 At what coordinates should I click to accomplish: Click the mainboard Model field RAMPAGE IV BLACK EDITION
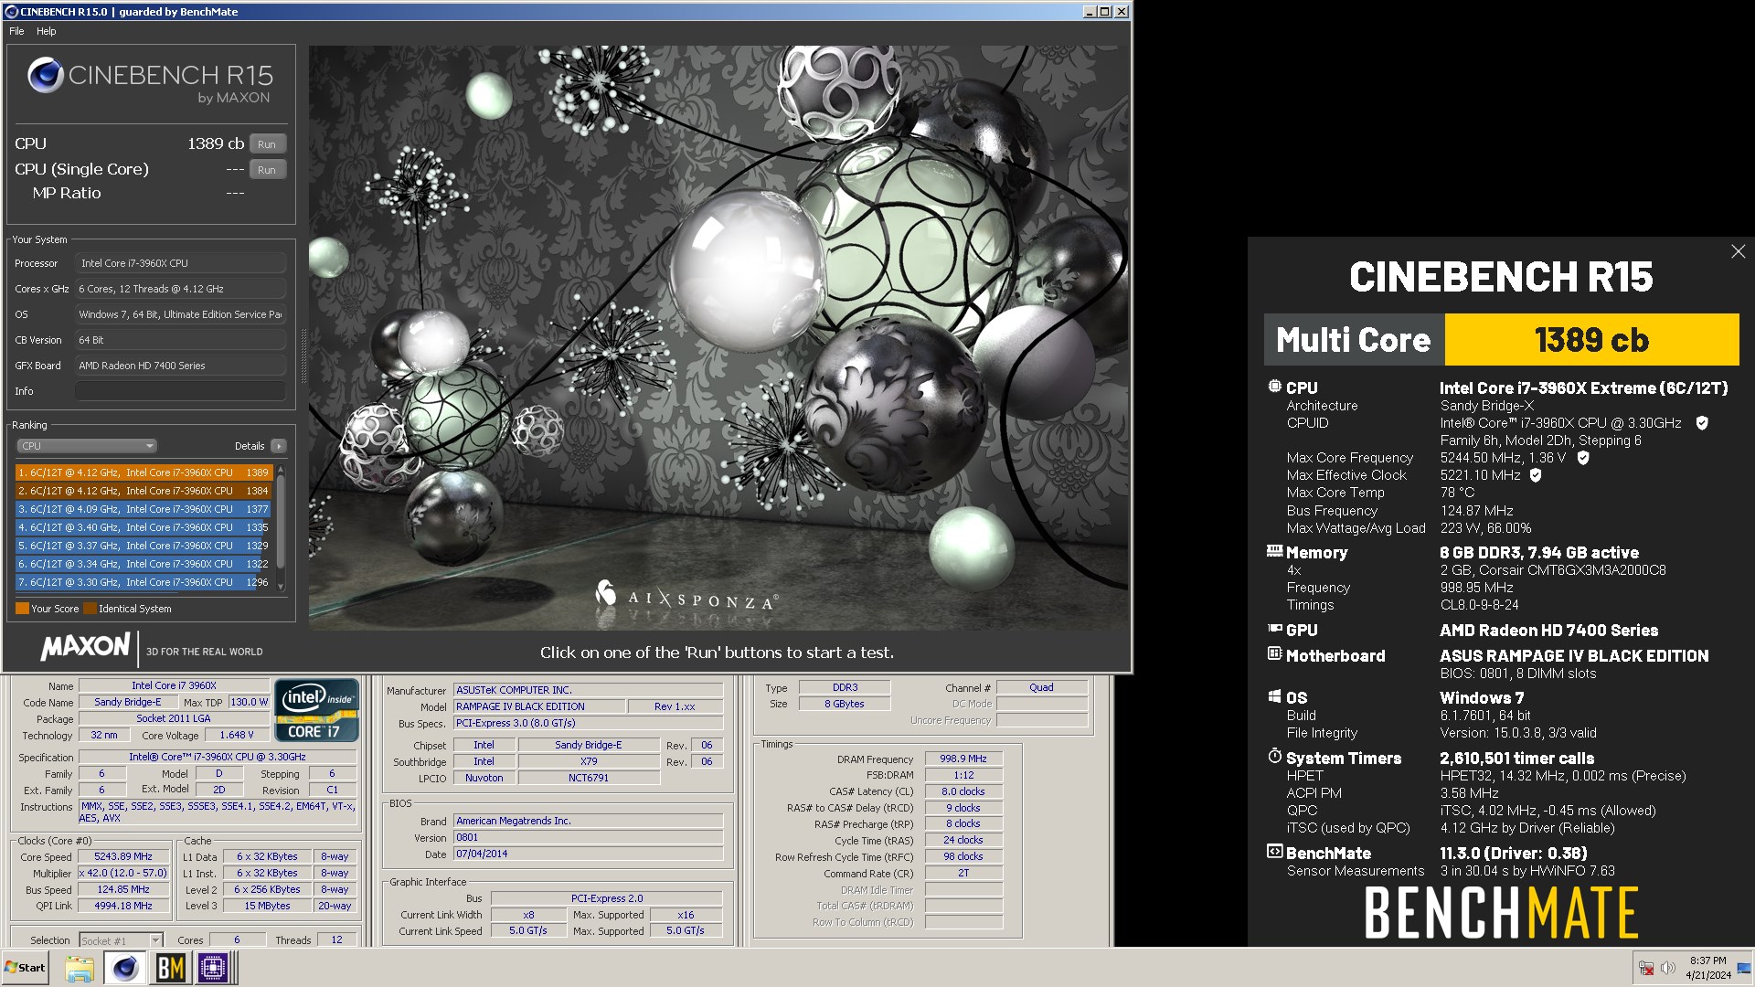click(x=539, y=706)
